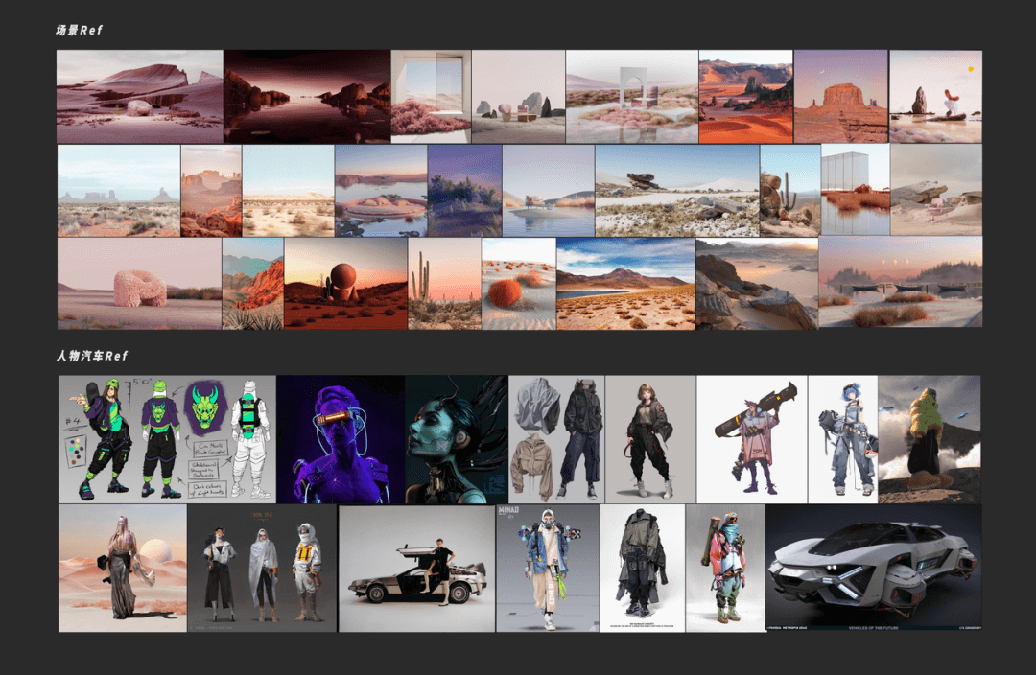Click the teal-faced woman profile artwork

coord(456,439)
